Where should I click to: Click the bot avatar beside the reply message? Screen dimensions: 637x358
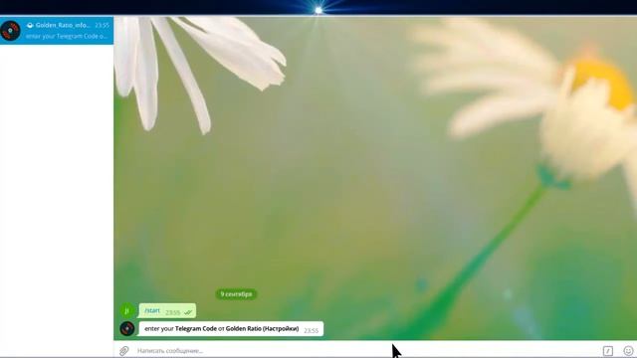click(127, 328)
